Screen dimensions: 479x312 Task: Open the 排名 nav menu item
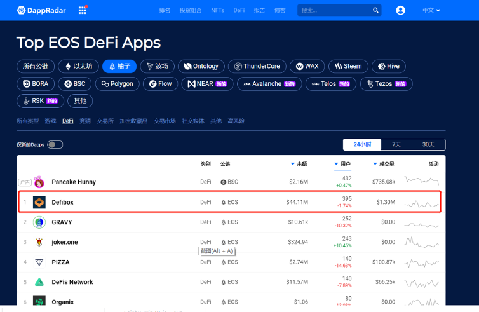[x=165, y=10]
